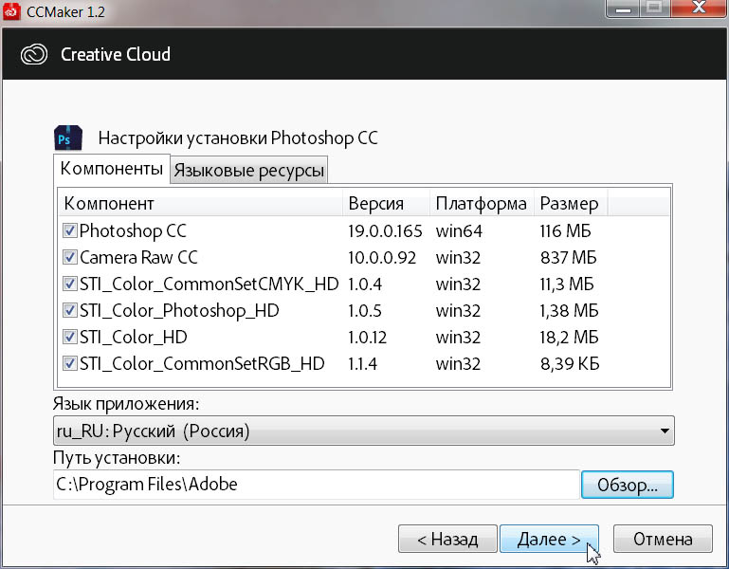Toggle STI_Color_Photoshop_HD checkbox
The width and height of the screenshot is (729, 569).
click(70, 310)
